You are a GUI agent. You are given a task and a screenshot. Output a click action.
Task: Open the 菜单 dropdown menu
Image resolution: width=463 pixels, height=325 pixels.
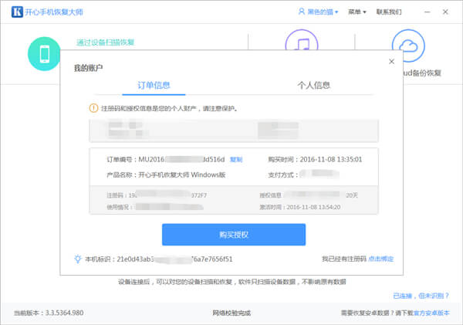[357, 12]
